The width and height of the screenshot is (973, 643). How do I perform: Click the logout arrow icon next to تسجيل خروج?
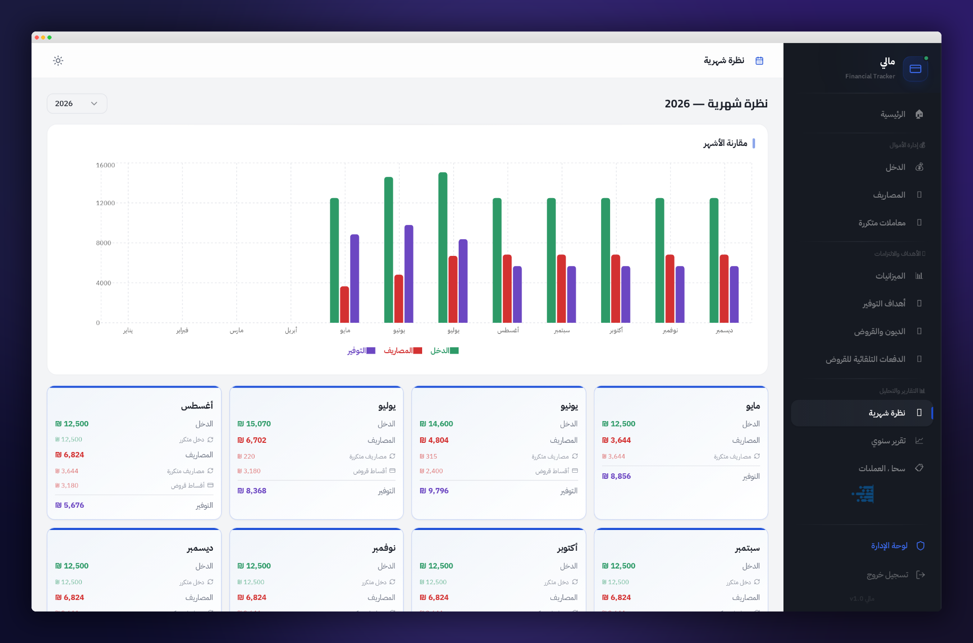pos(921,575)
